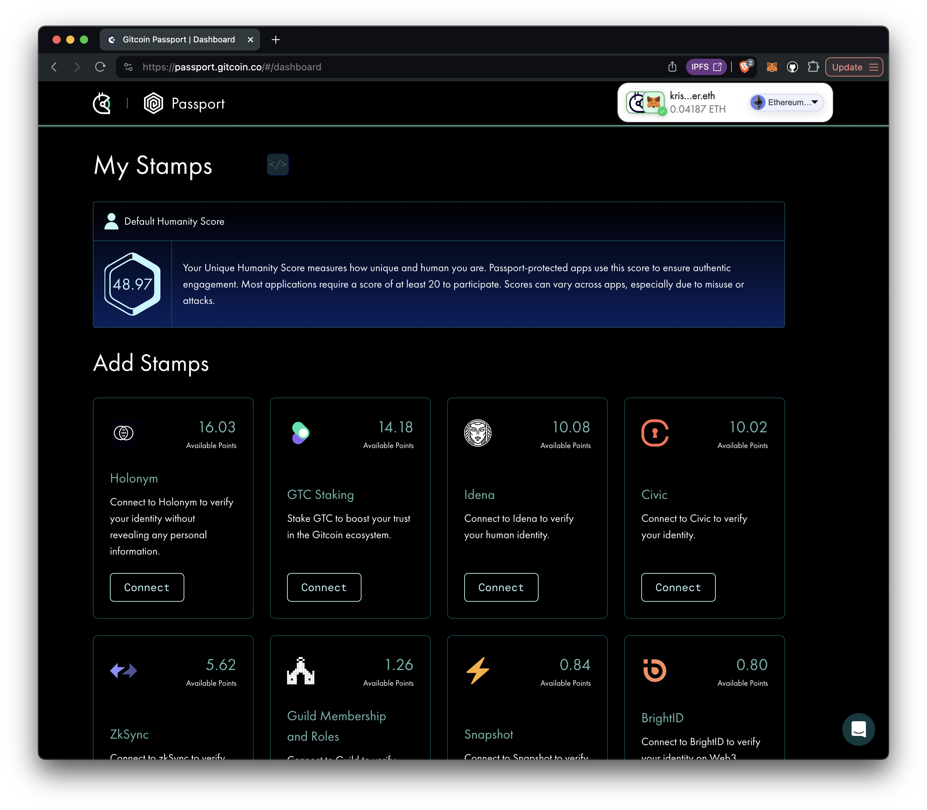Click the Passport title text

tap(198, 104)
